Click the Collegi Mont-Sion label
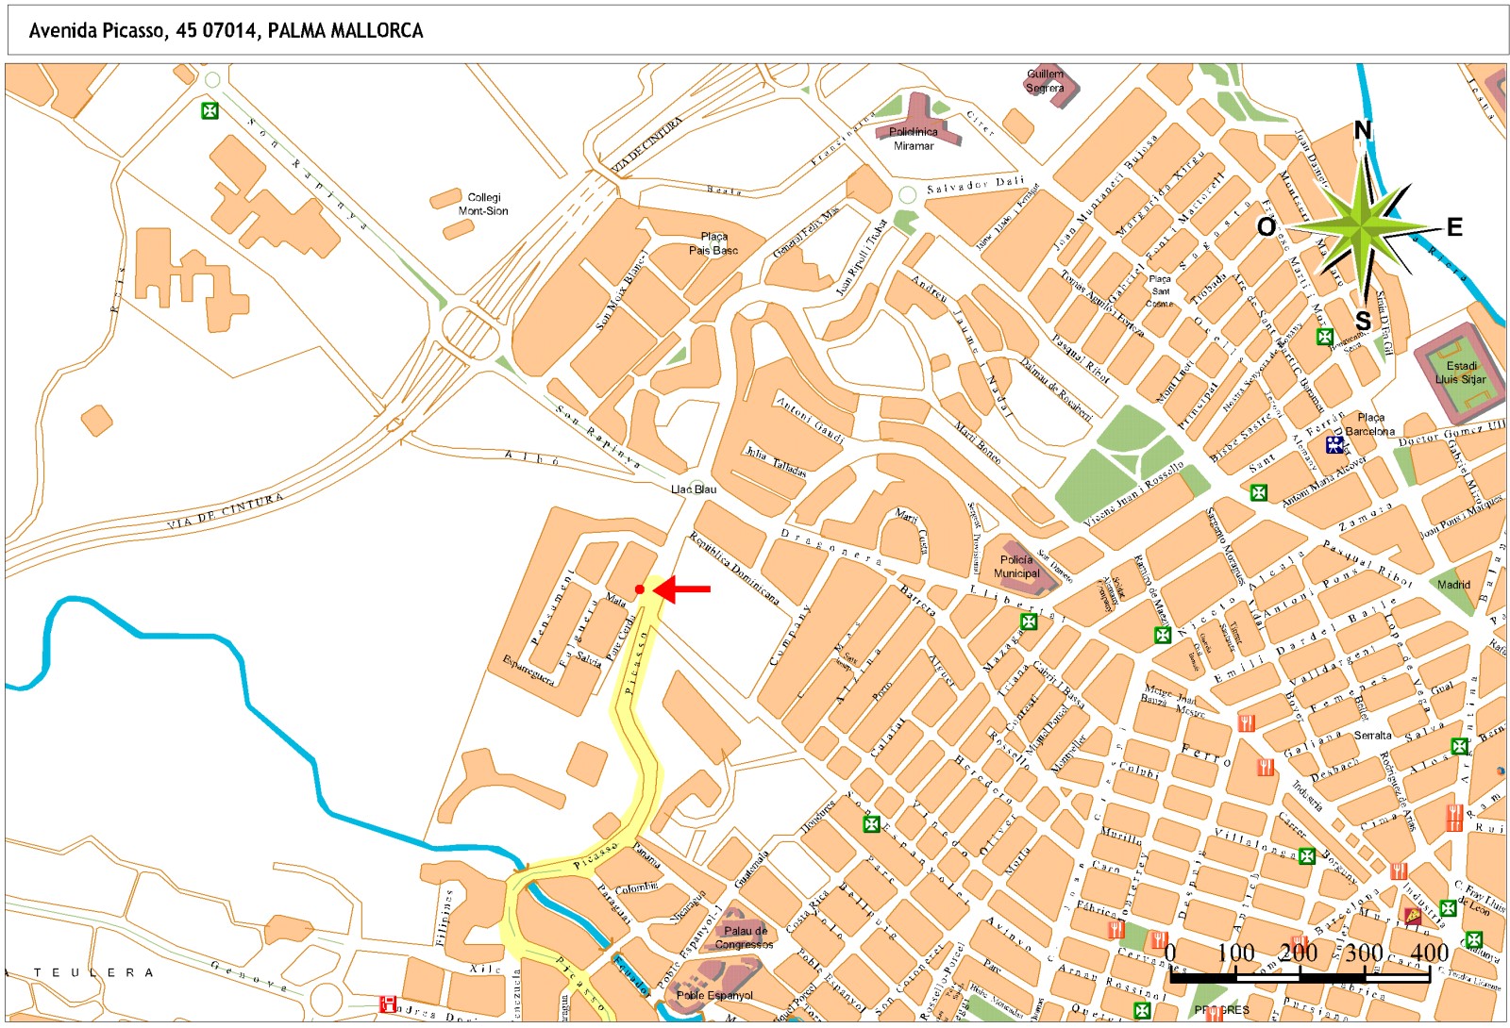 [483, 205]
